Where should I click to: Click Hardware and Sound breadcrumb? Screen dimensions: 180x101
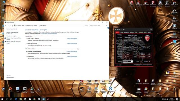click(x=32, y=25)
